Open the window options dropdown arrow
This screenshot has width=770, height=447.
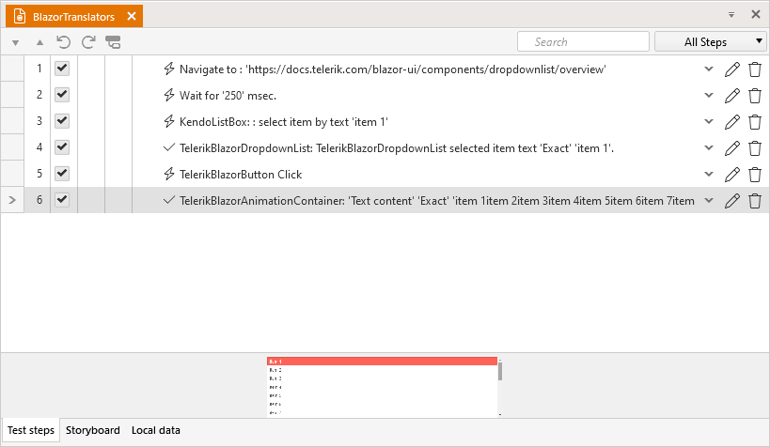pyautogui.click(x=731, y=15)
